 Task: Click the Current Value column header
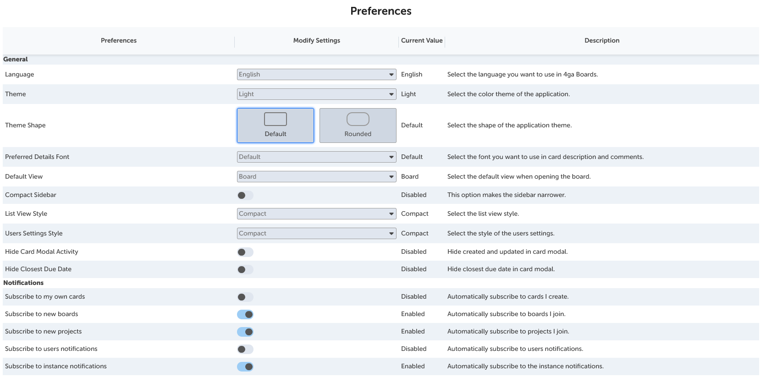pos(422,41)
